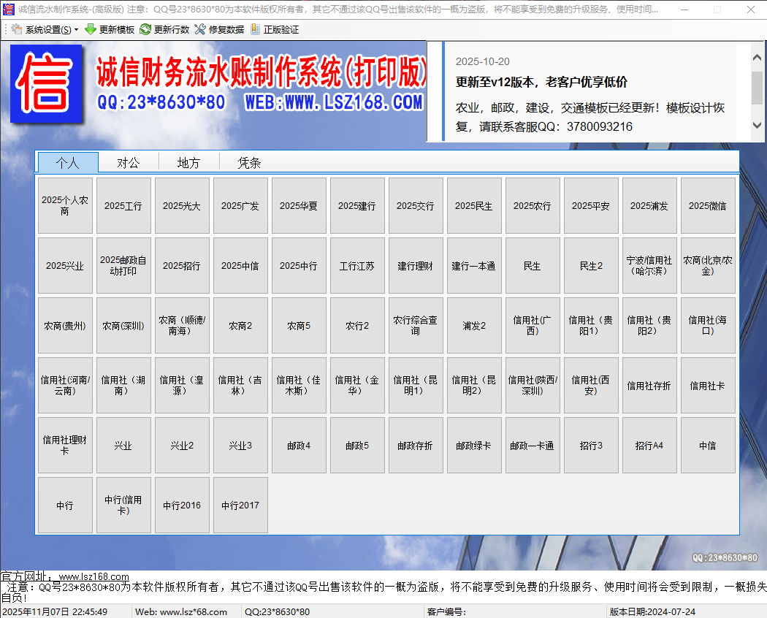
Task: Select the 2025微信 template button
Action: point(708,205)
